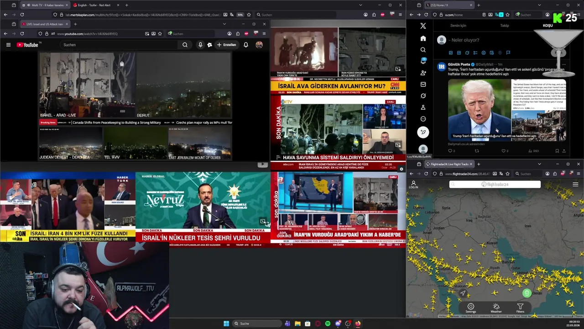
Task: Share the Günlük Posta tweet
Action: click(564, 151)
